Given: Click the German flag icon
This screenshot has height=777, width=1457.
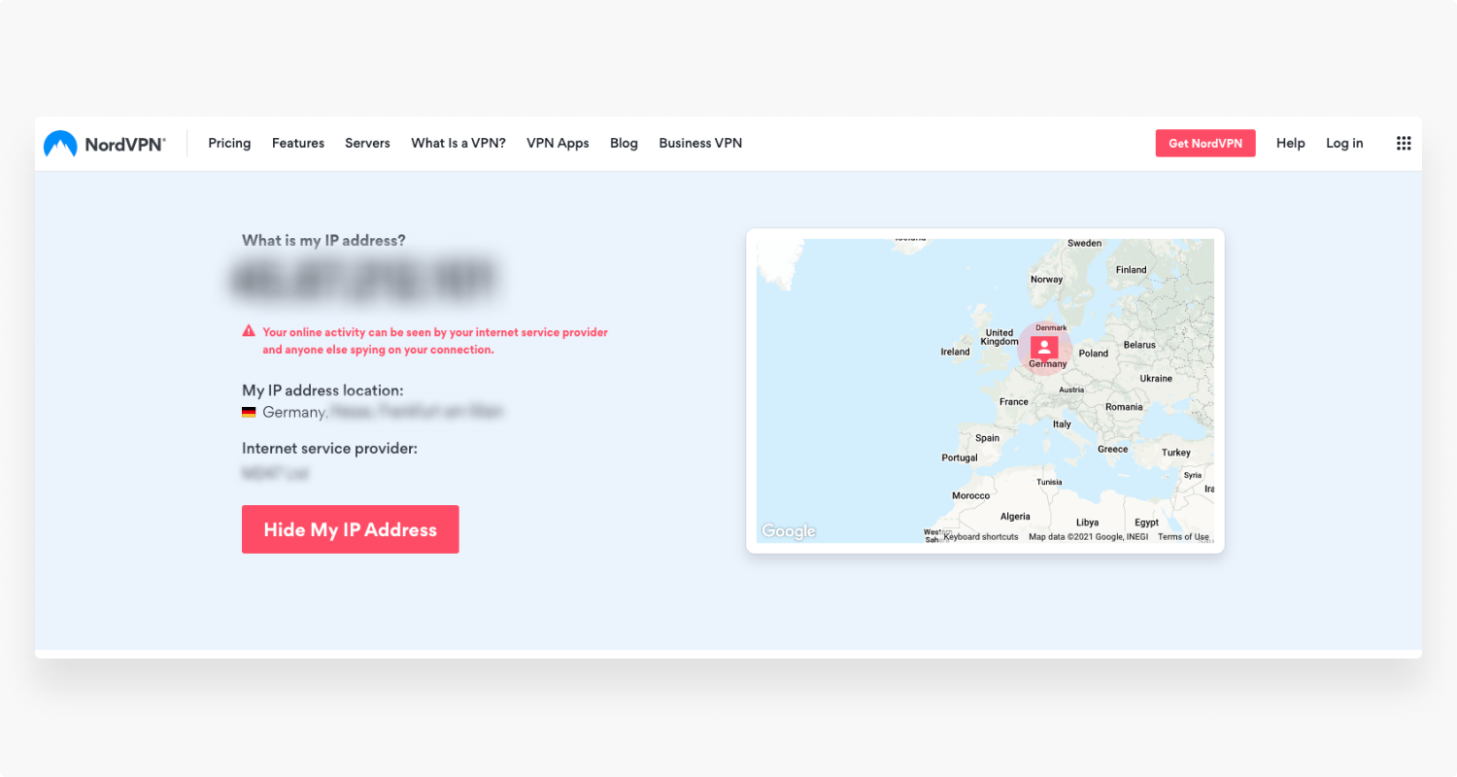Looking at the screenshot, I should point(249,412).
